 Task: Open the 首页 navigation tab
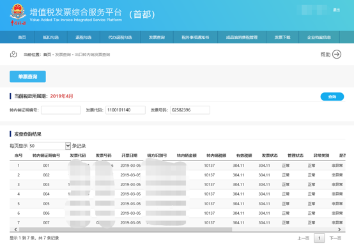pyautogui.click(x=22, y=37)
